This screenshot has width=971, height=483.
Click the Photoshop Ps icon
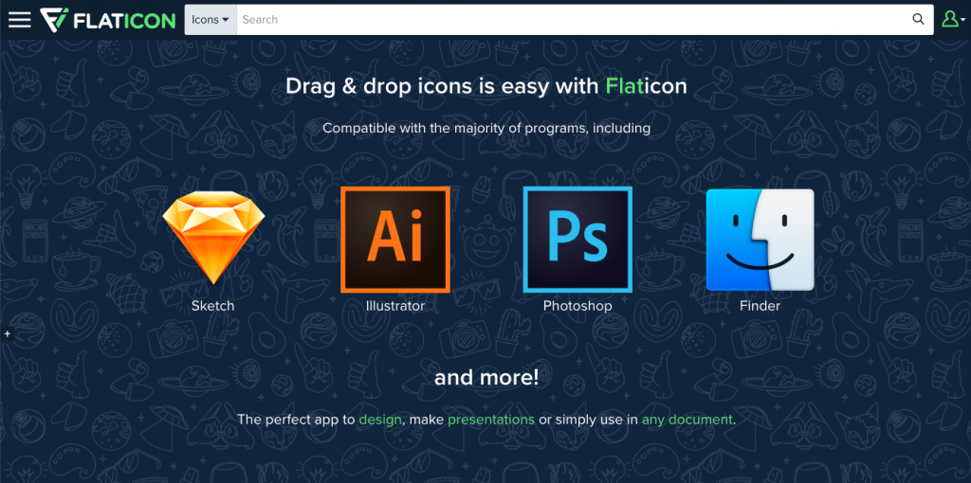point(577,240)
